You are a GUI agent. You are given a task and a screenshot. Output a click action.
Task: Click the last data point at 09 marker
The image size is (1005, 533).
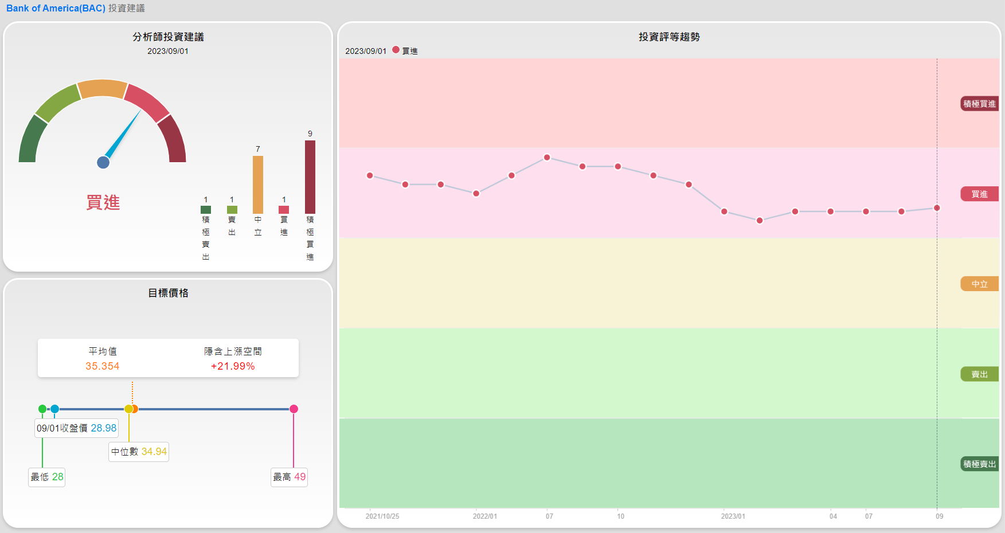coord(937,207)
